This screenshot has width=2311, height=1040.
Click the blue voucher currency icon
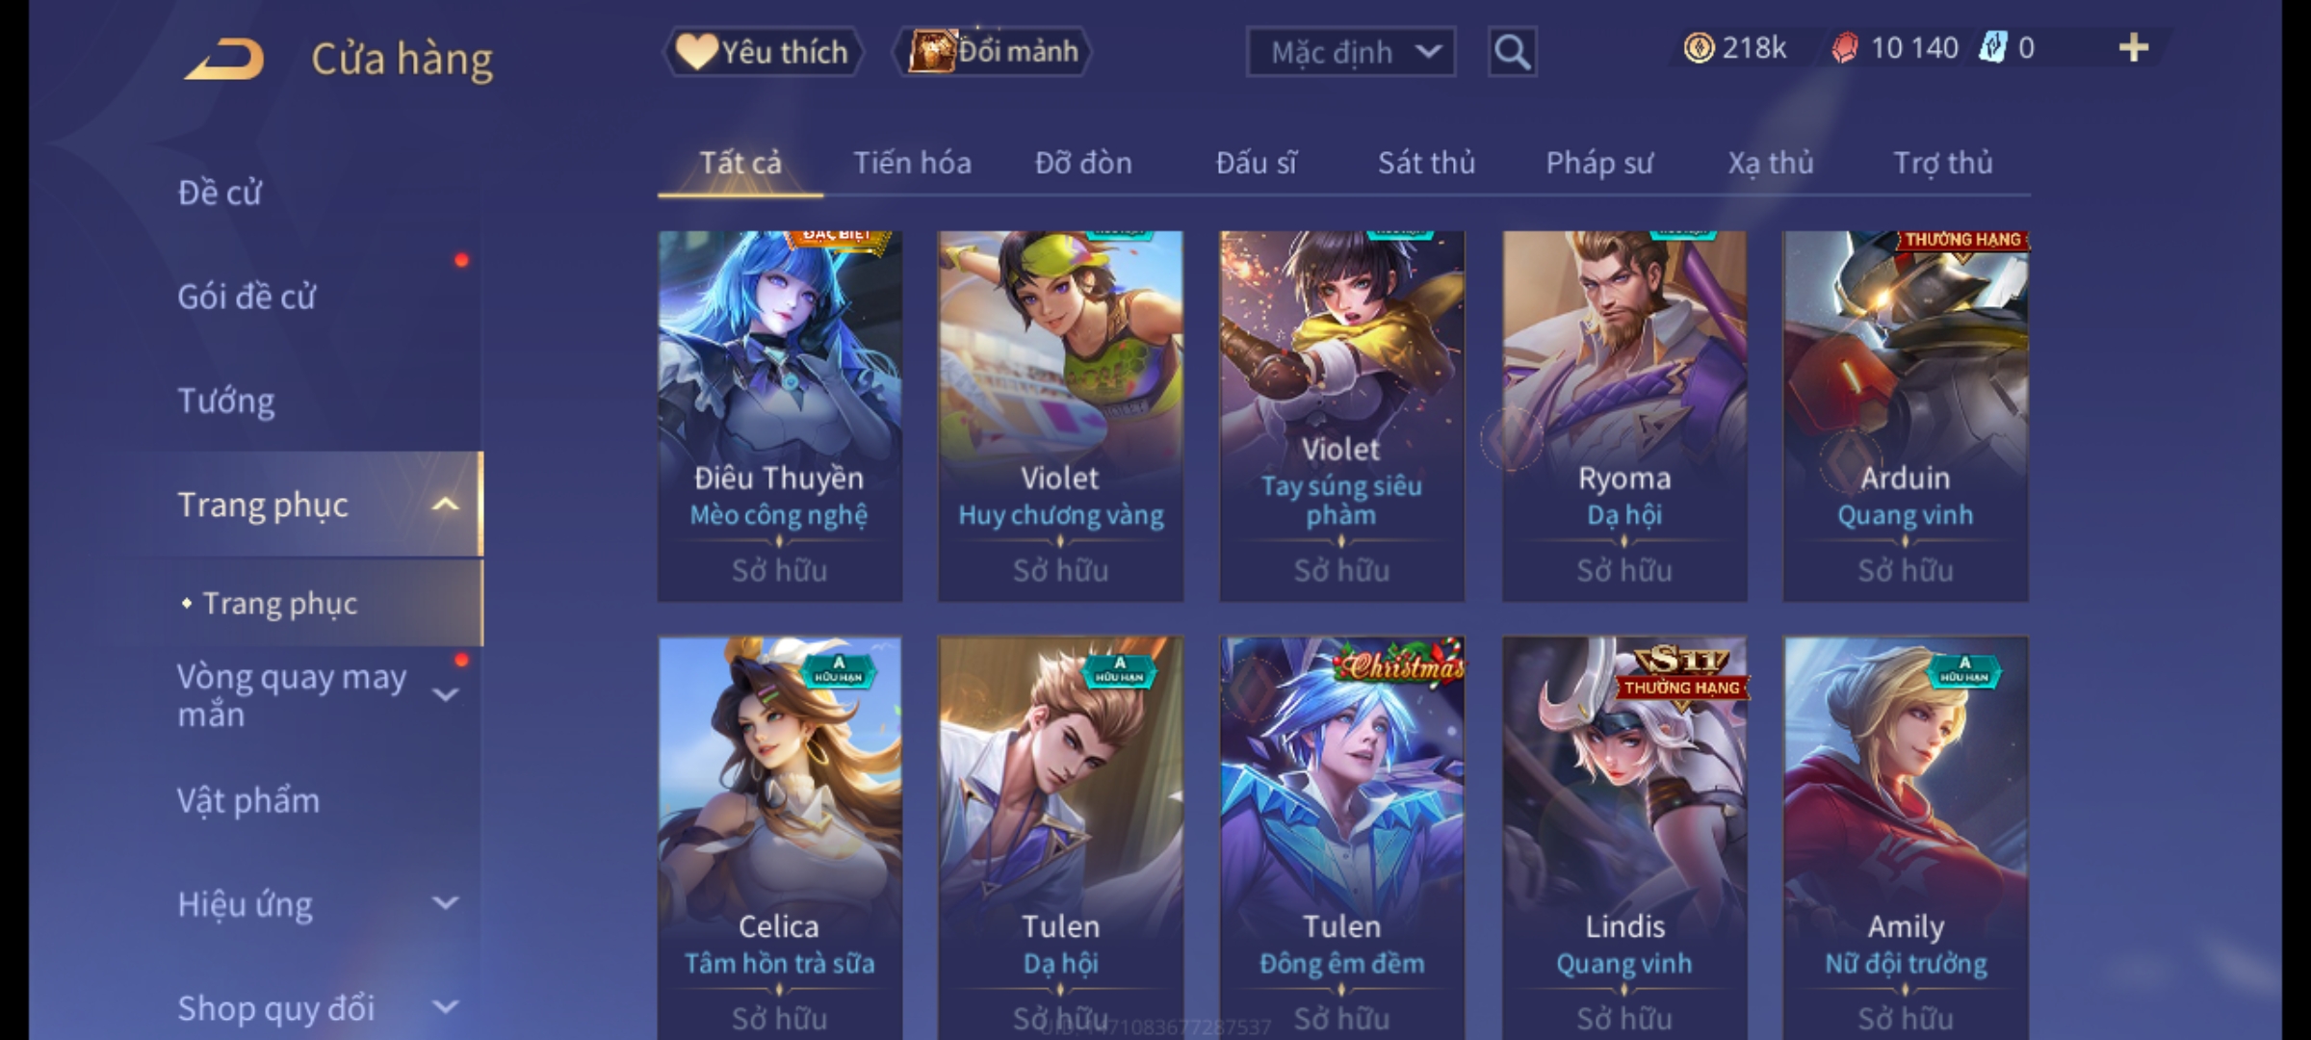click(x=1992, y=48)
